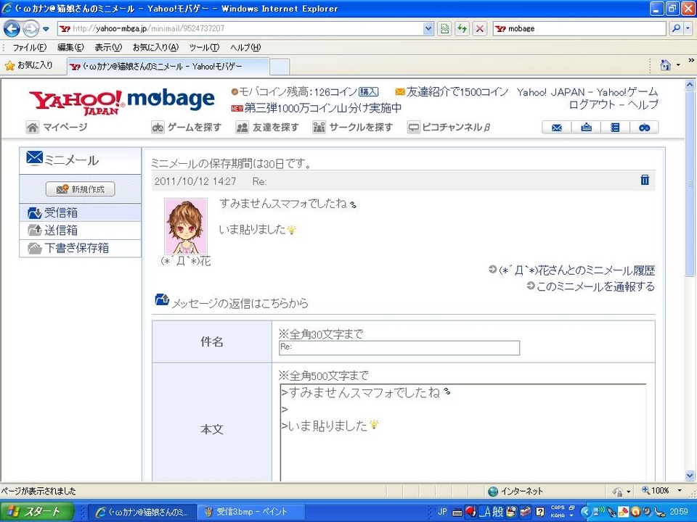This screenshot has width=697, height=522.
Task: Open the 表示(V) menu
Action: tap(108, 47)
